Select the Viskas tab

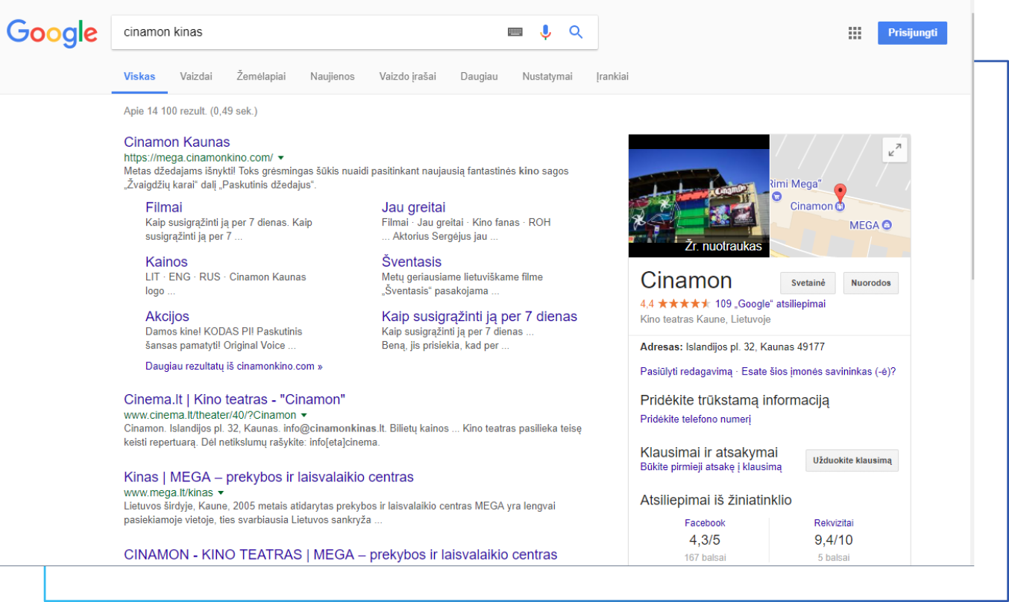[x=139, y=76]
